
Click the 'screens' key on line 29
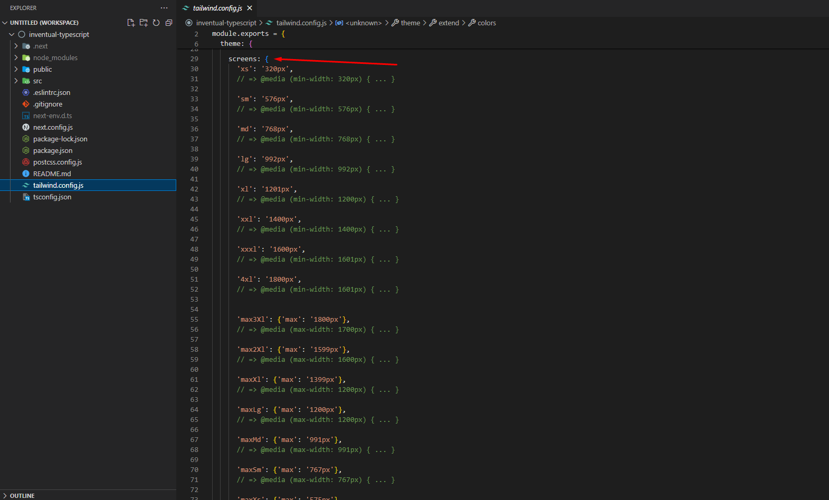[x=242, y=59]
